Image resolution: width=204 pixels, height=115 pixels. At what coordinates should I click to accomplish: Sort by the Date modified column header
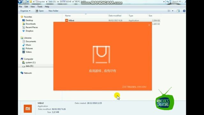(x=115, y=16)
